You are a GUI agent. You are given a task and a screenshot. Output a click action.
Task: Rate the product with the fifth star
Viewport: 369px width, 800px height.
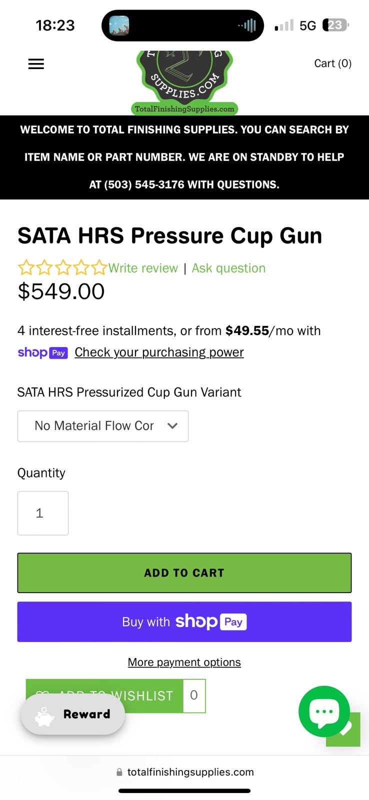pos(99,268)
